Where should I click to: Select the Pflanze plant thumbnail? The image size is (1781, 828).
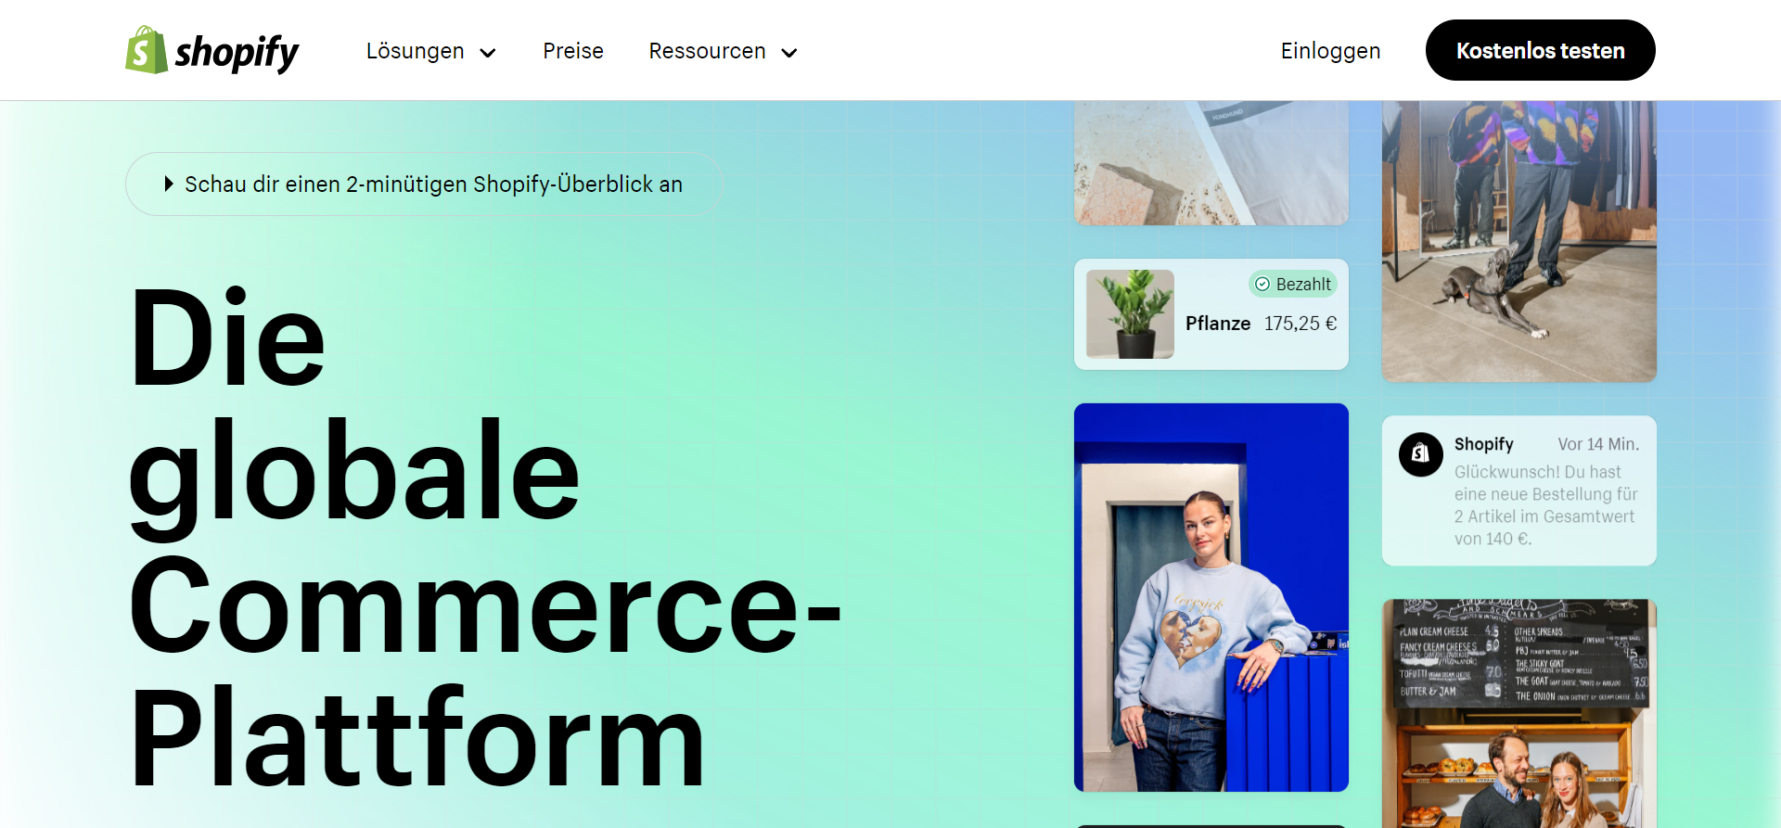coord(1130,314)
